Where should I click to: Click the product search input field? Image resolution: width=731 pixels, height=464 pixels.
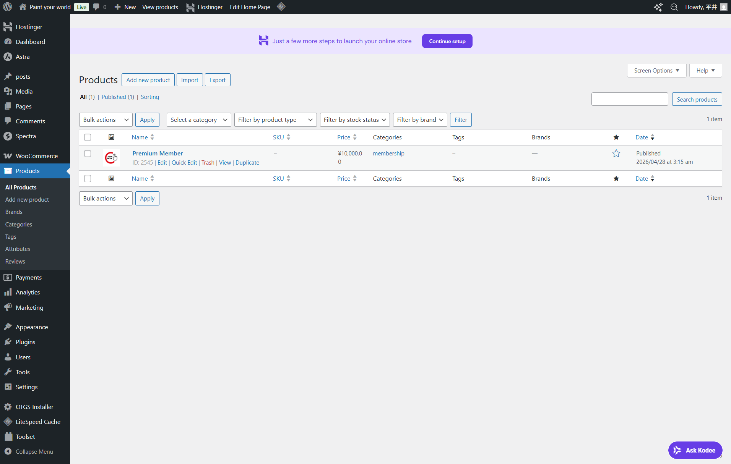[630, 99]
